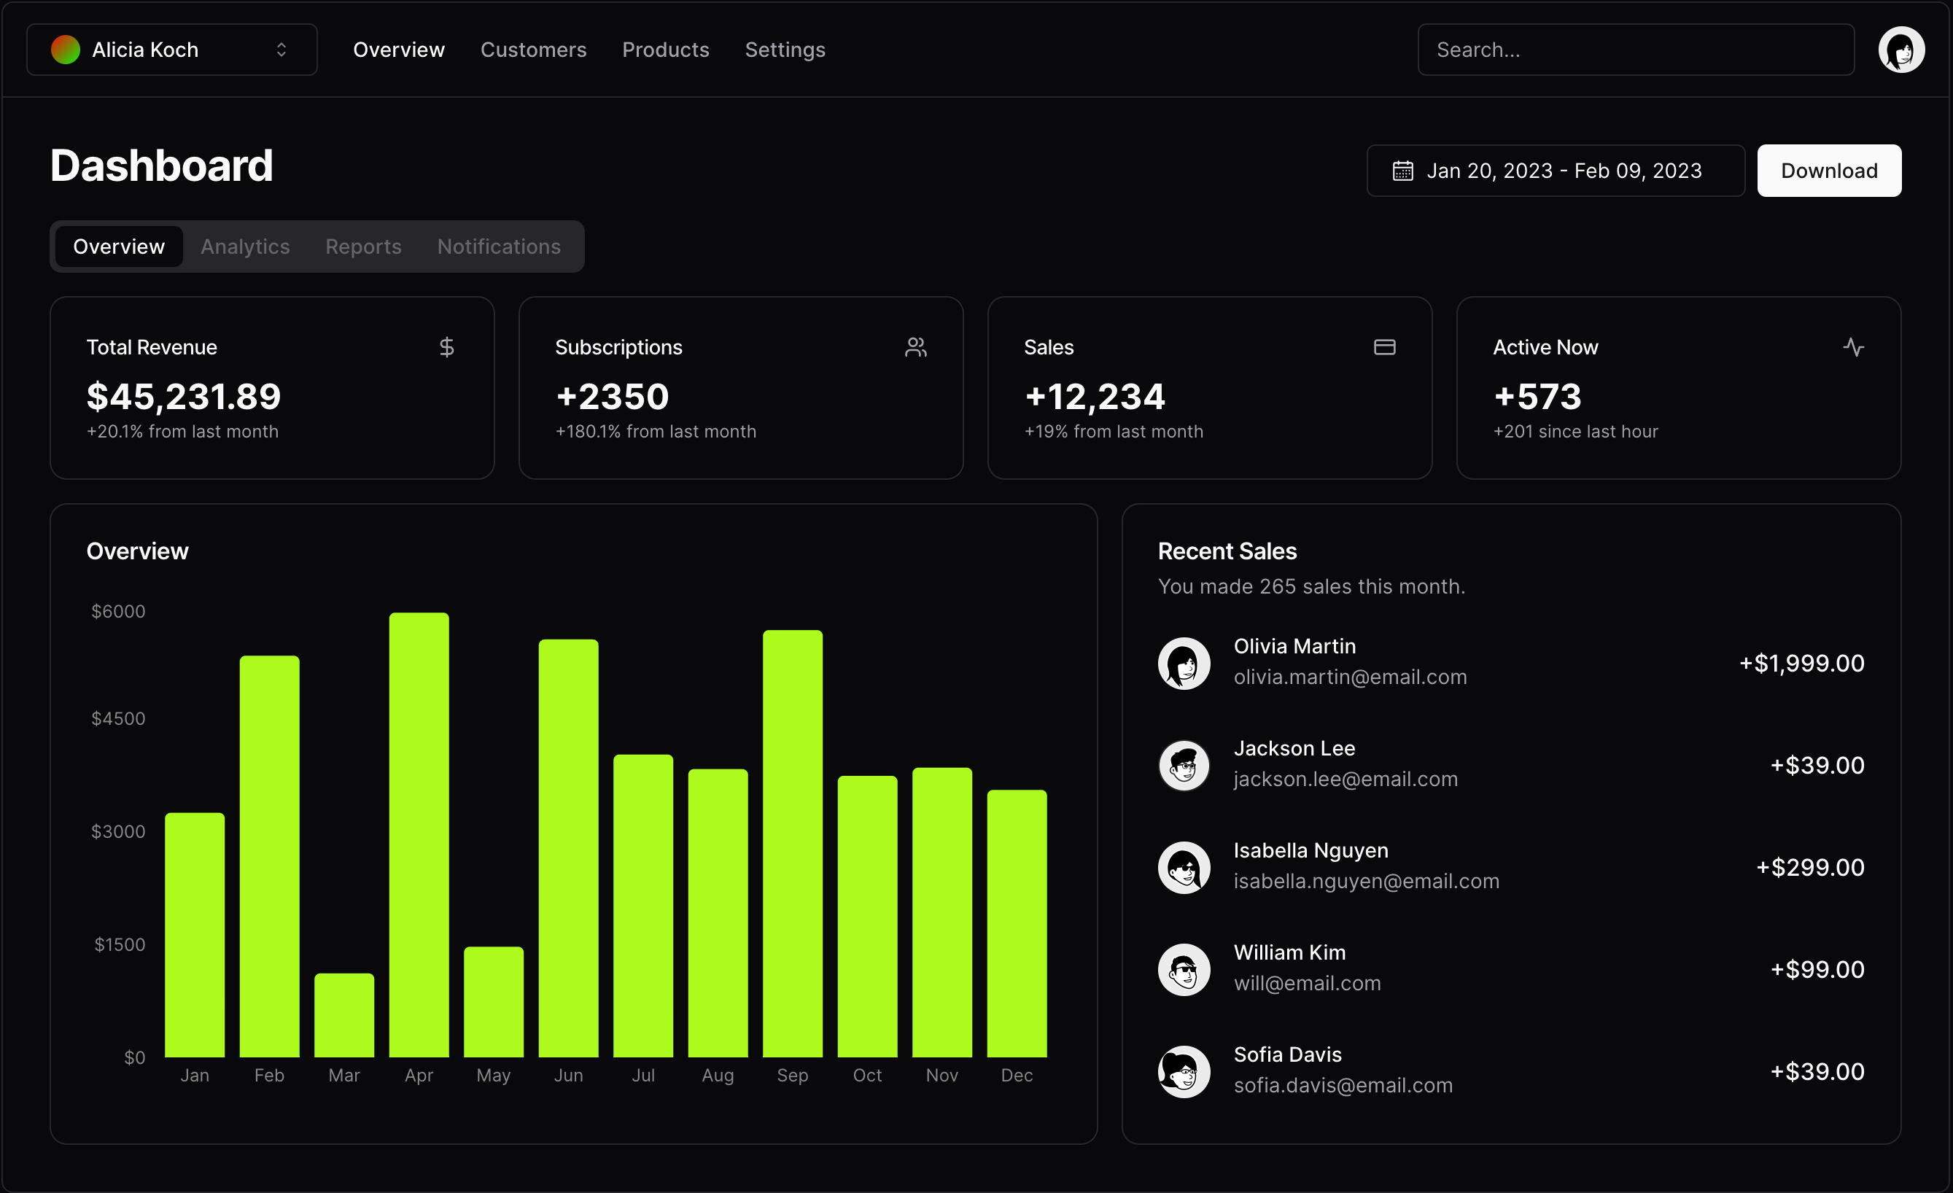Click the activity icon on the Active Now card
1953x1193 pixels.
[x=1853, y=346]
